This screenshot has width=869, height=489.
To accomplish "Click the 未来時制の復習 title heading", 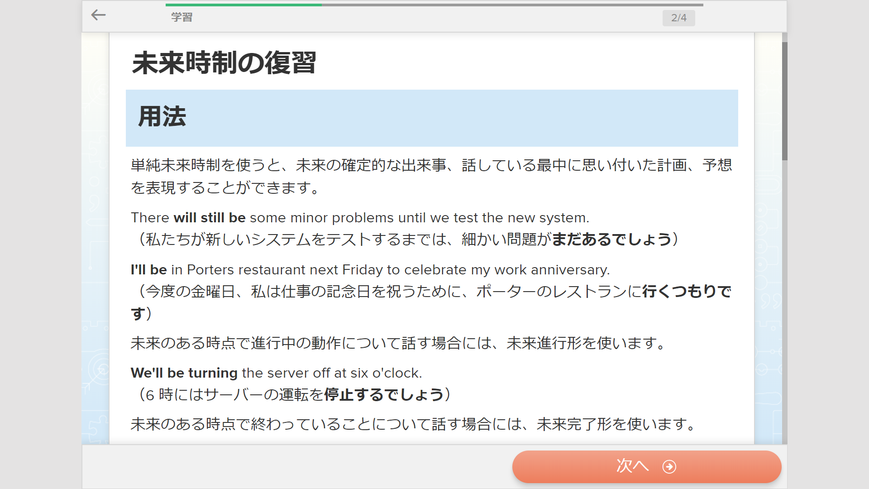I will [x=224, y=62].
